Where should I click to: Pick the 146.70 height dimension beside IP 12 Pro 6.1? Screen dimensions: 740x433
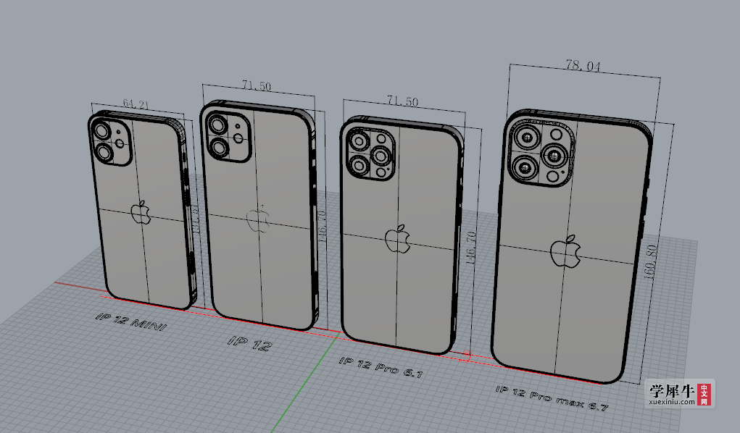[x=470, y=248]
